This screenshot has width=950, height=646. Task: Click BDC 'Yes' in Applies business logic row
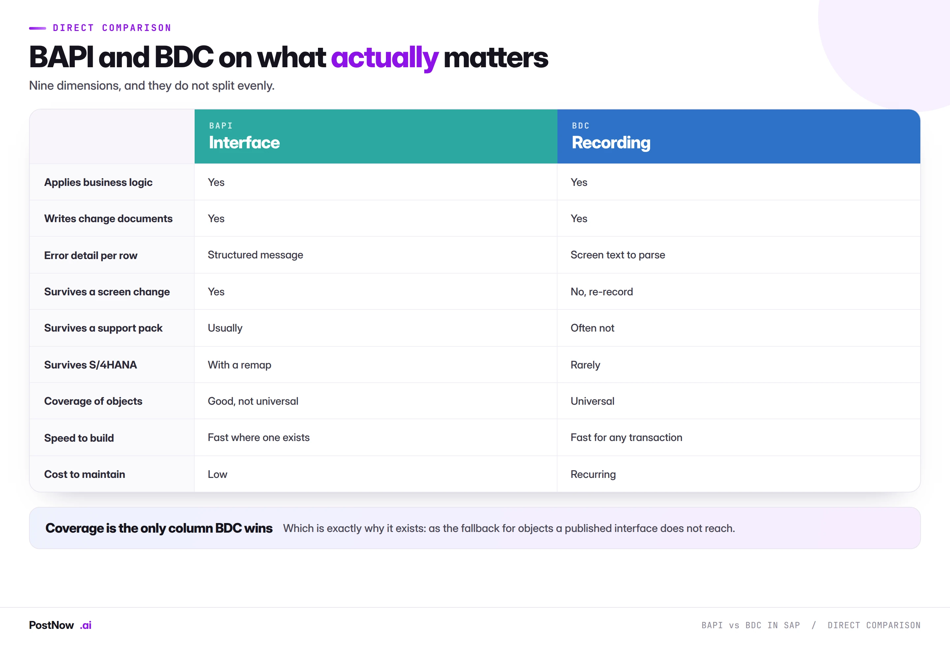pos(579,182)
